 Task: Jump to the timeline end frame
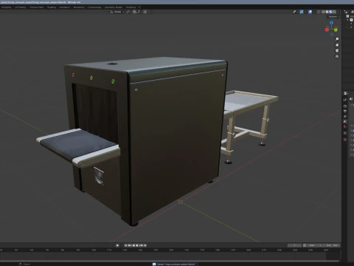tap(145, 245)
